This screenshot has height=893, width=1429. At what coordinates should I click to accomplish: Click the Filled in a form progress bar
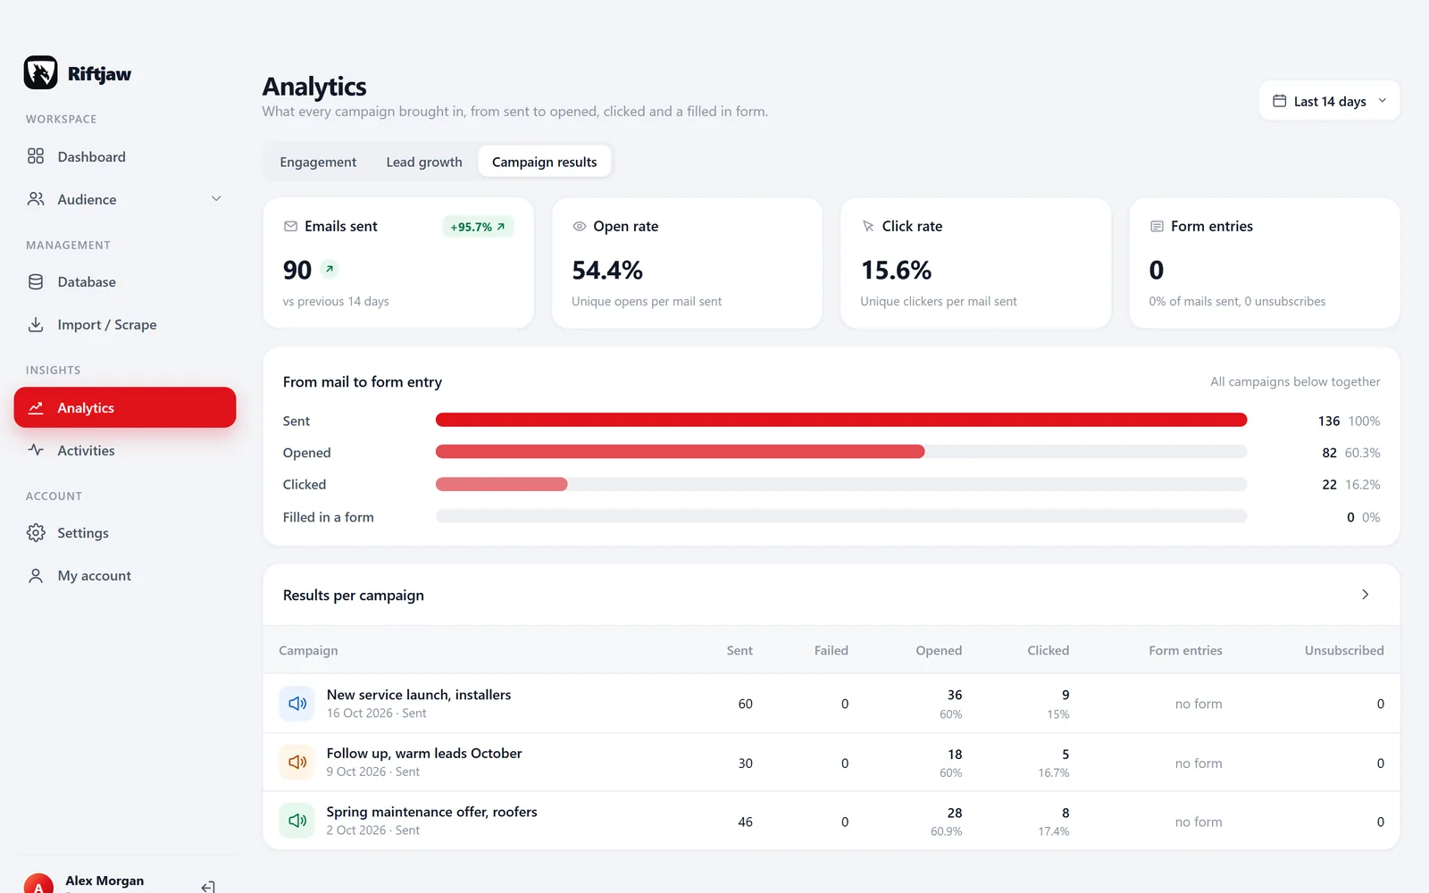tap(841, 517)
